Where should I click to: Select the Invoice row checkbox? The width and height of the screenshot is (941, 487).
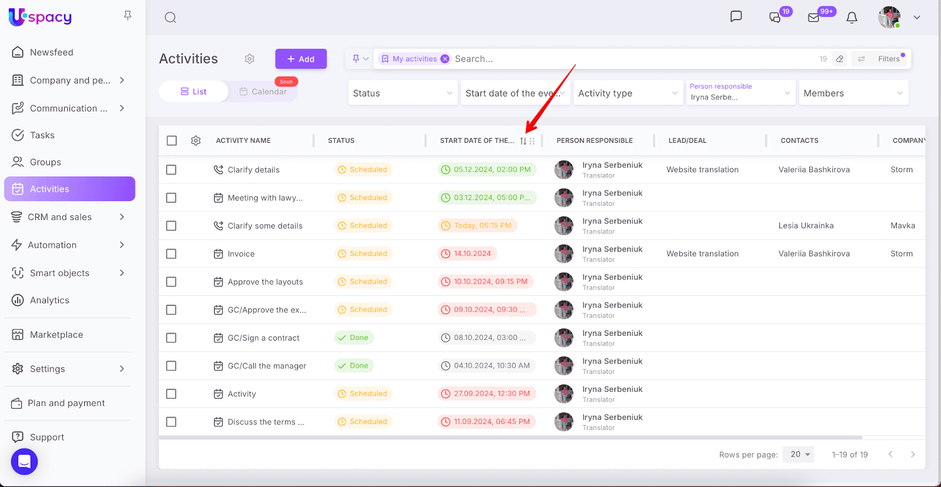(x=171, y=254)
